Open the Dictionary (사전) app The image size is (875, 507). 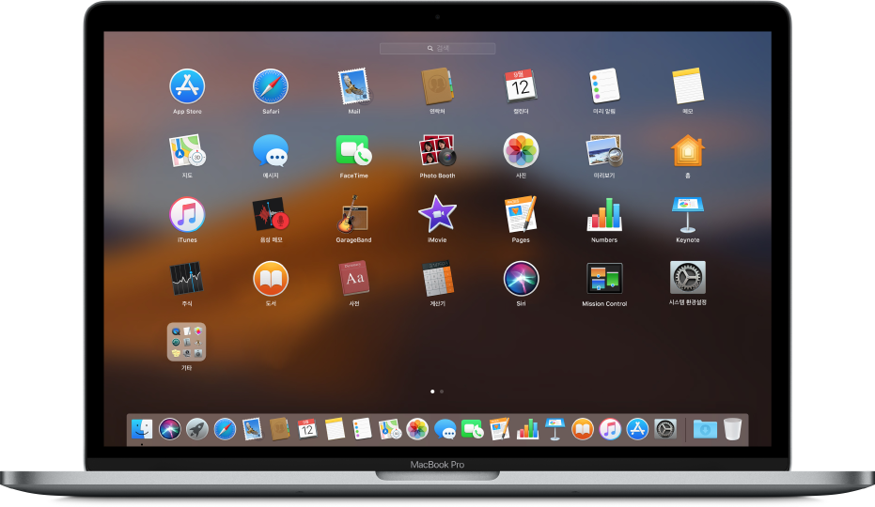tap(353, 278)
